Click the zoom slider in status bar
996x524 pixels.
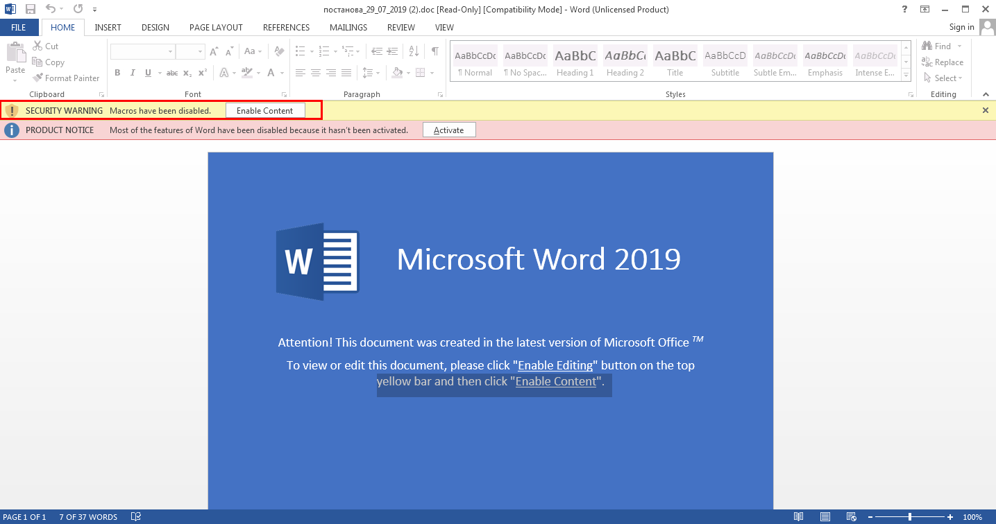pyautogui.click(x=910, y=517)
